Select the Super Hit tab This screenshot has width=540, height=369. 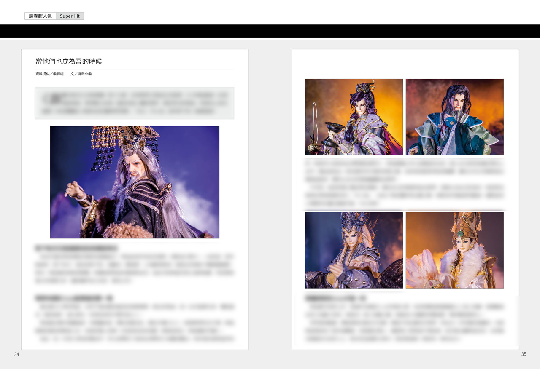[x=70, y=16]
